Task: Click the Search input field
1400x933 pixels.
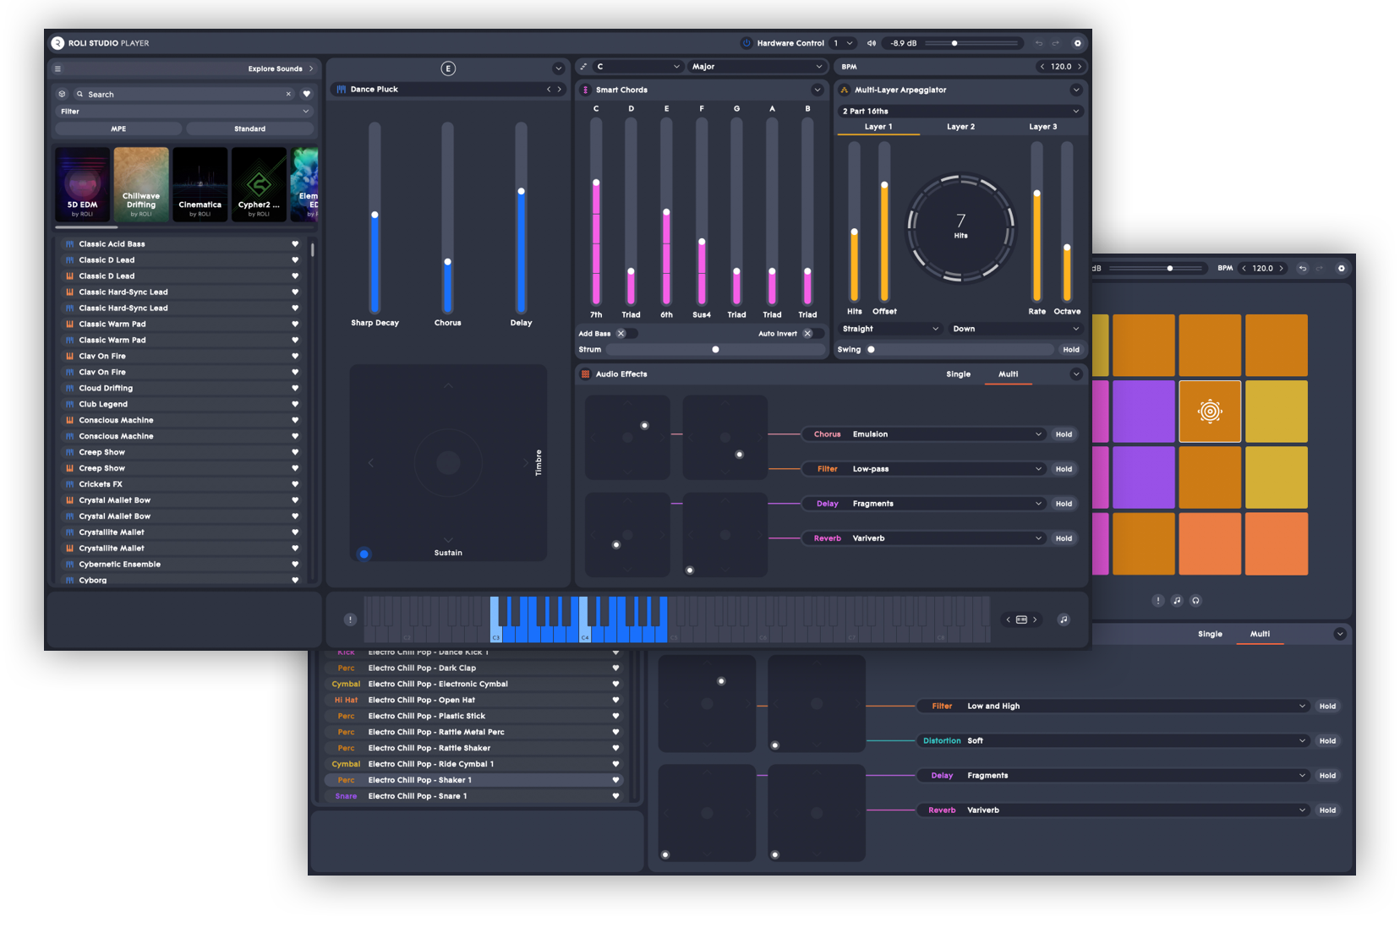Action: [184, 94]
